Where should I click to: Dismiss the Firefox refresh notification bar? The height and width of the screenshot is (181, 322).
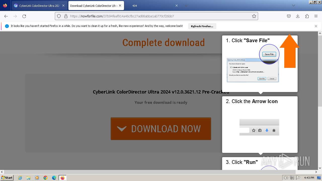(x=316, y=26)
